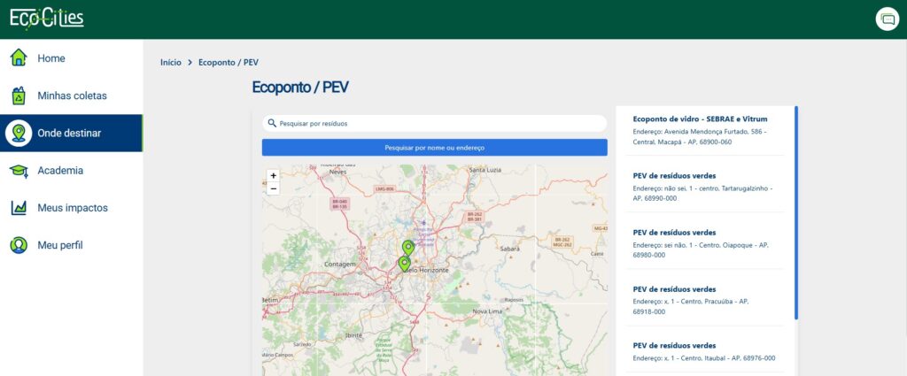Select the upper green map marker

tap(407, 247)
